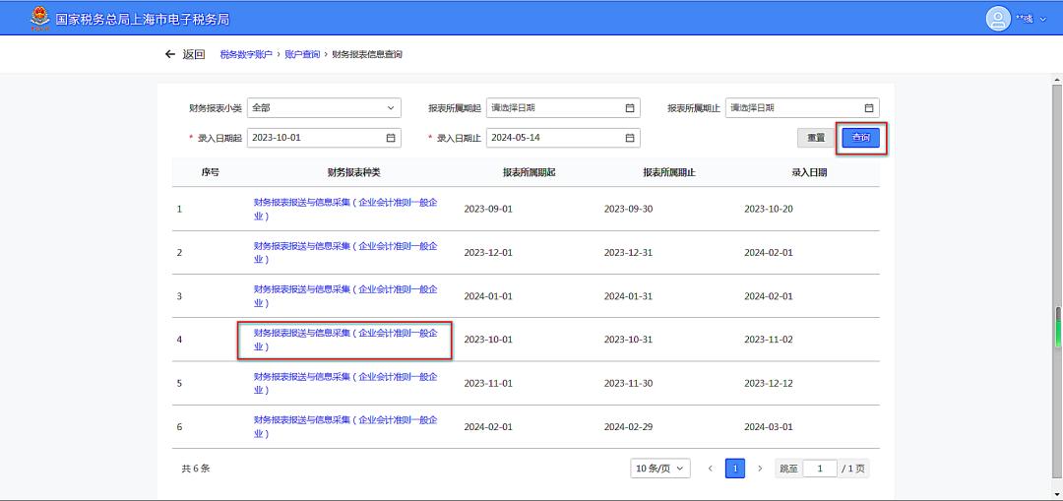Image resolution: width=1063 pixels, height=501 pixels.
Task: Navigate to 税务数字账户 breadcrumb
Action: [x=246, y=54]
